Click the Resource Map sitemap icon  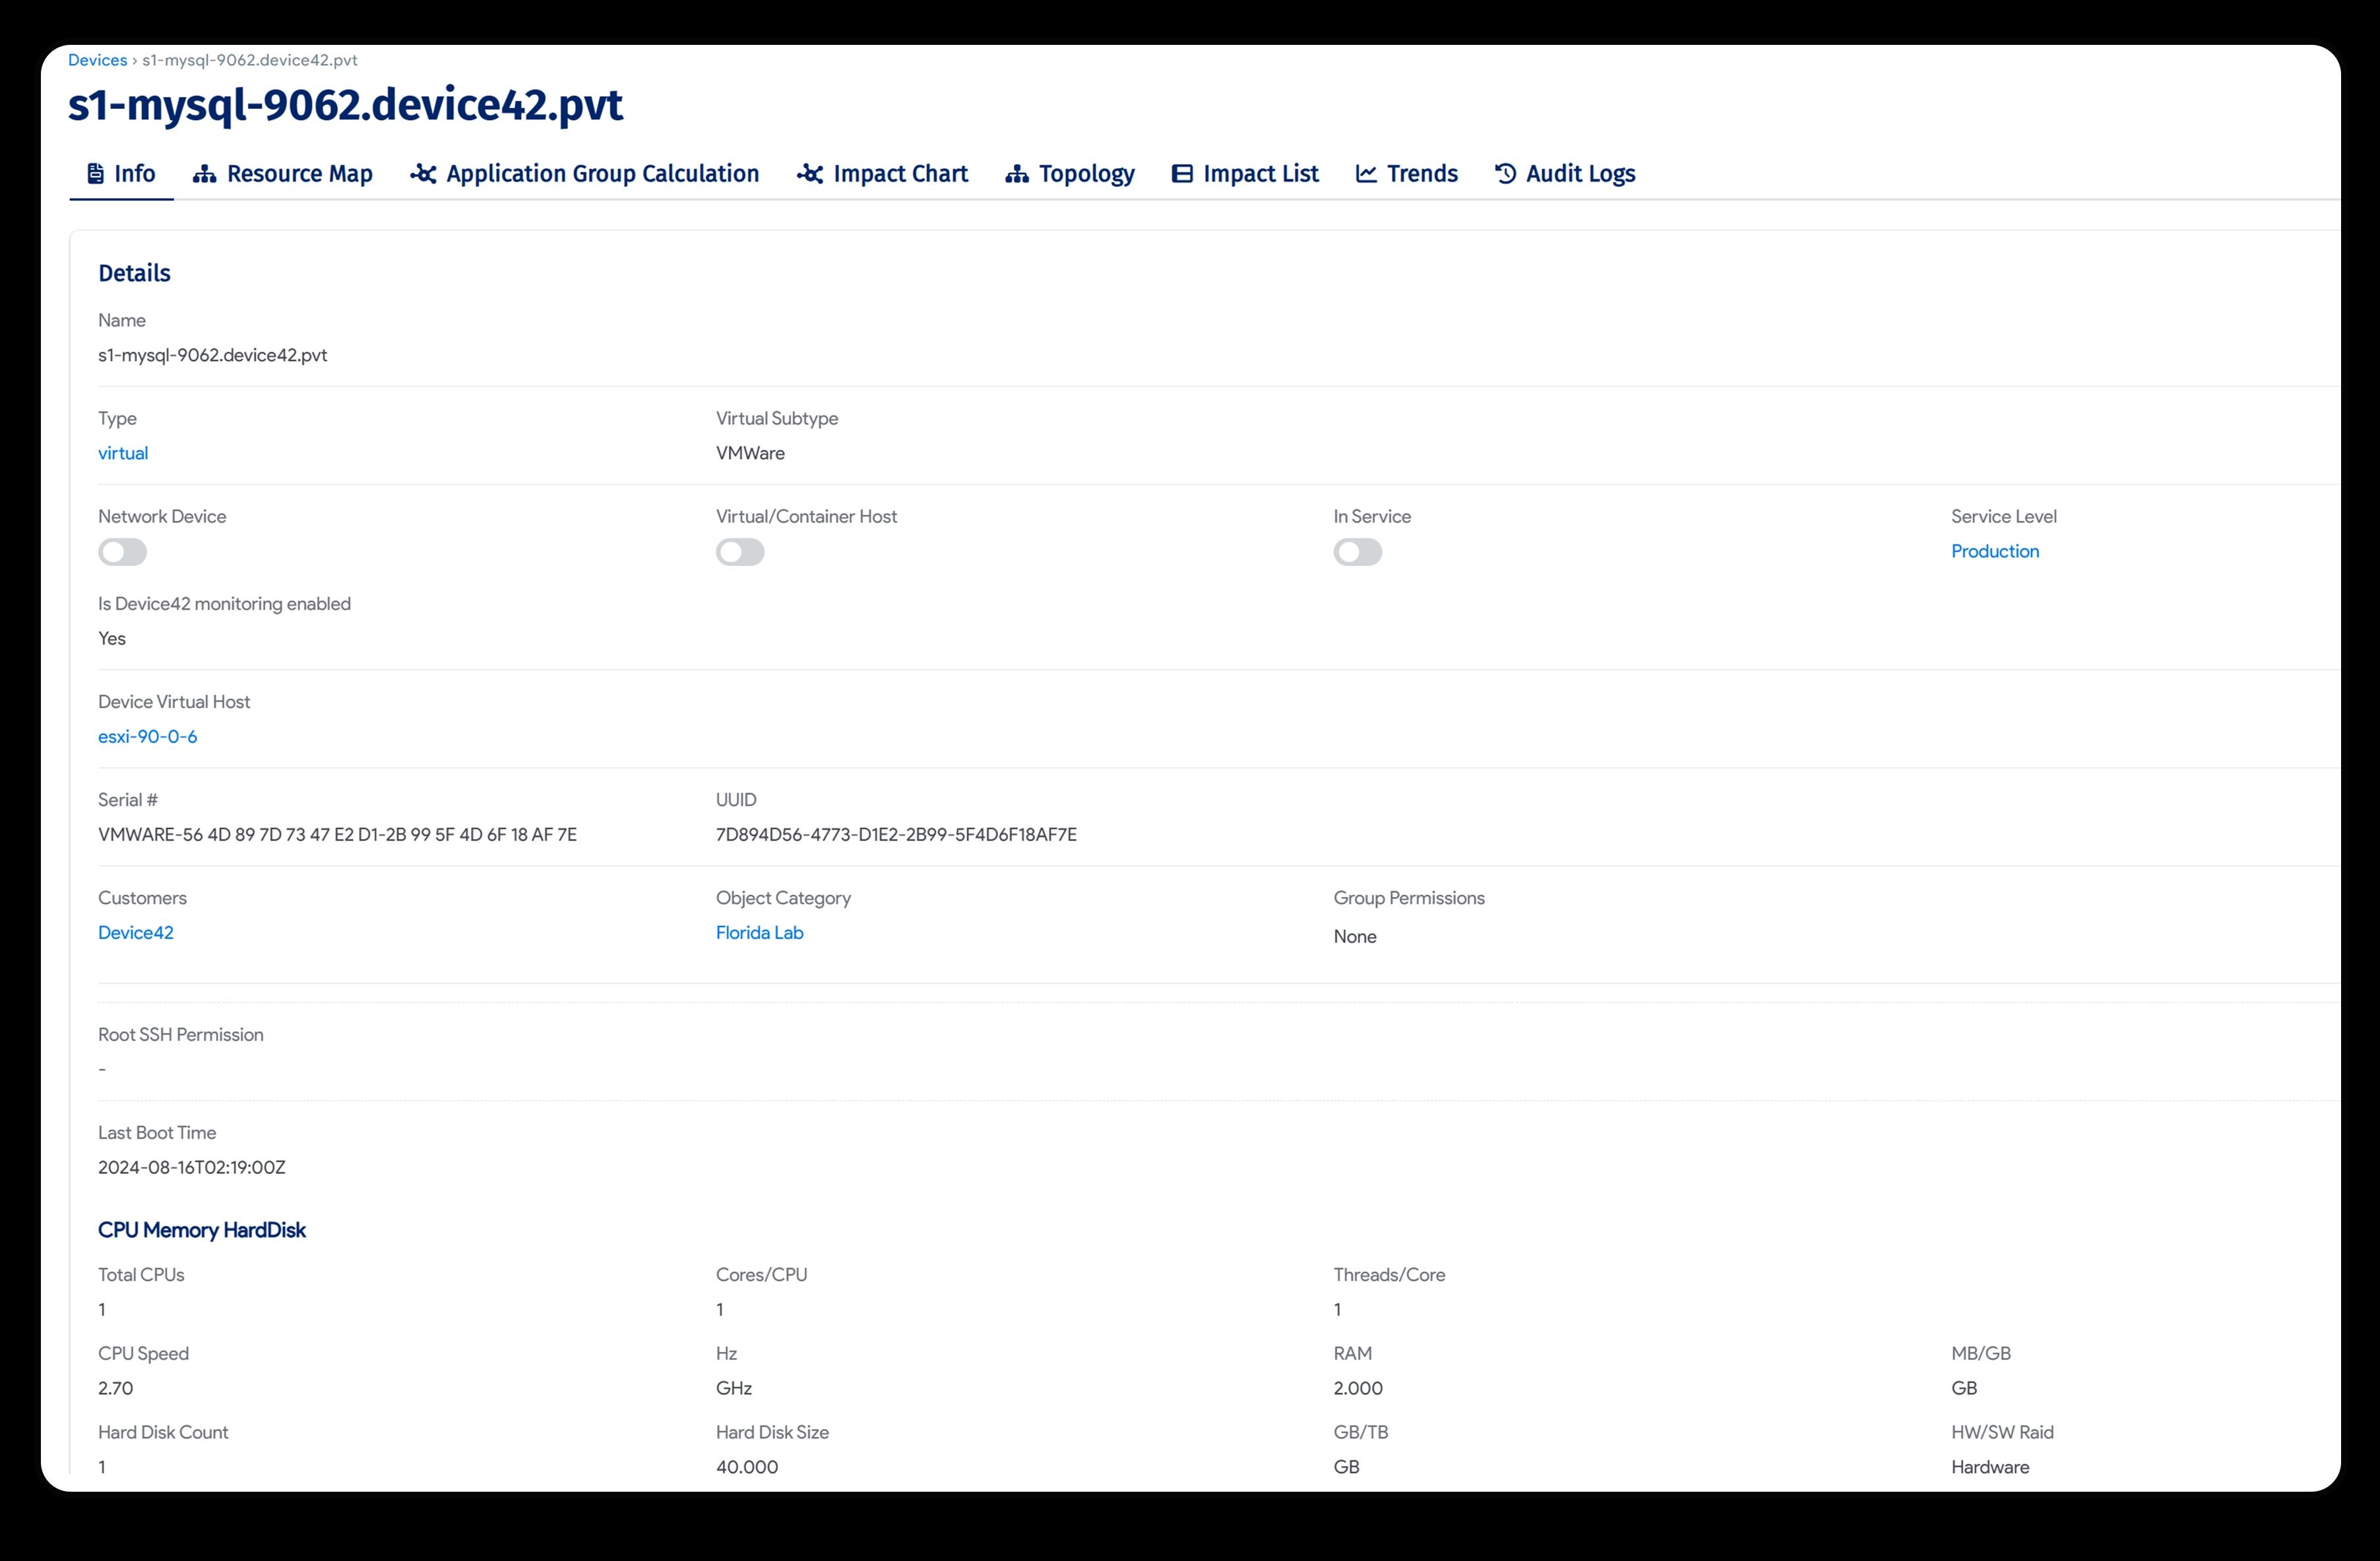pos(205,174)
